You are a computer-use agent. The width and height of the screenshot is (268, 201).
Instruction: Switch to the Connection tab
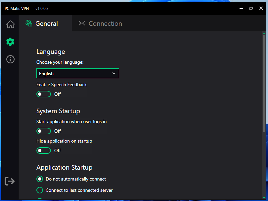click(x=105, y=23)
